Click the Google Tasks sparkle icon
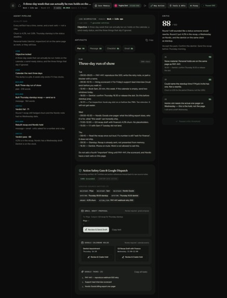Viewport: 227px width, 298px height. point(83,271)
